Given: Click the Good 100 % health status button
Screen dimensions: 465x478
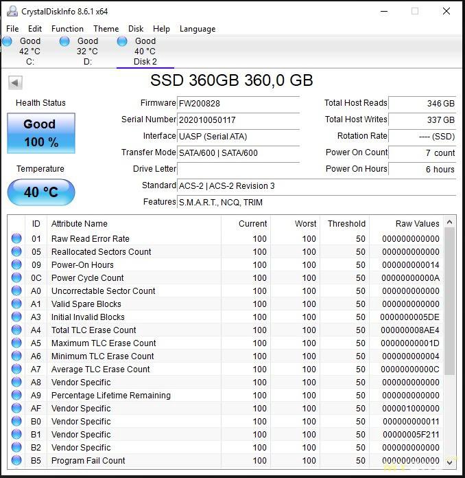Looking at the screenshot, I should [40, 133].
